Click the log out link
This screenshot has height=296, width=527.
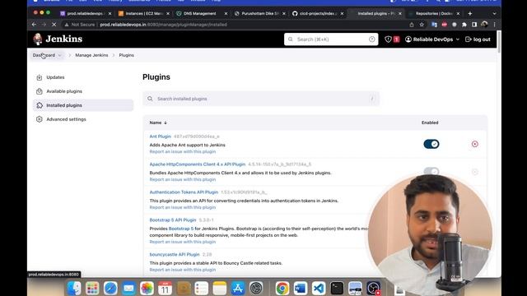pos(478,39)
